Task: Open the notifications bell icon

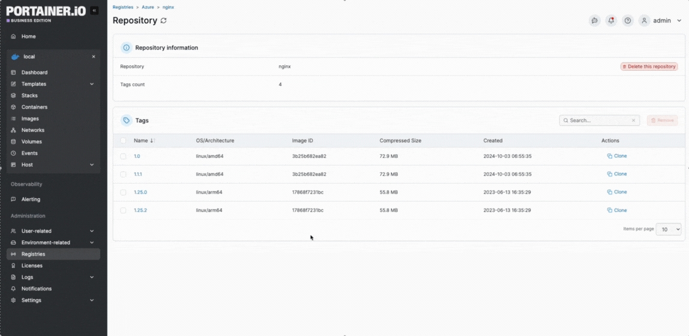Action: (611, 20)
